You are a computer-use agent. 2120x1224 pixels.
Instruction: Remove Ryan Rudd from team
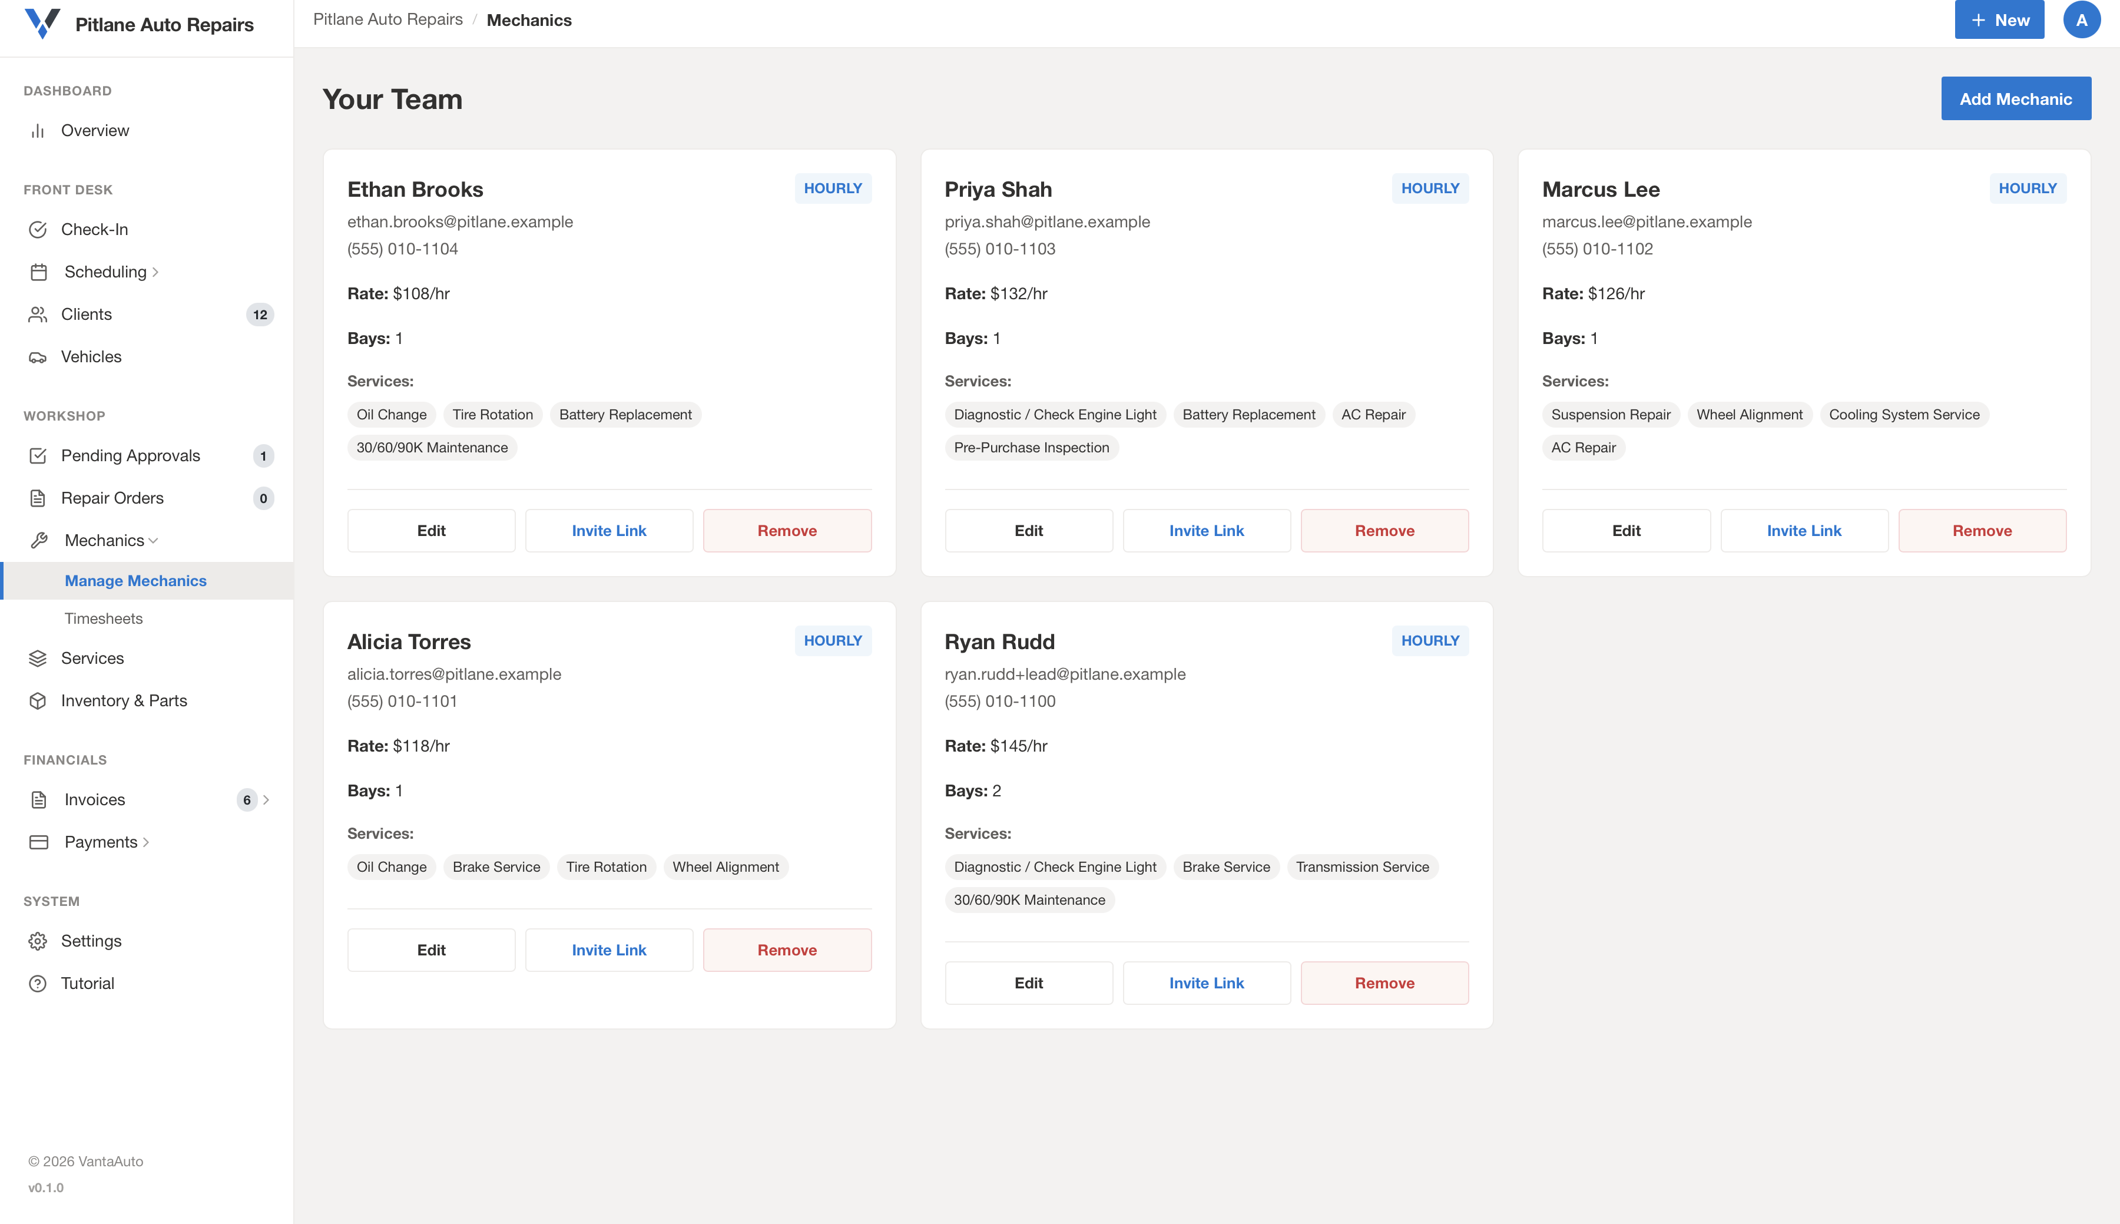click(x=1384, y=982)
